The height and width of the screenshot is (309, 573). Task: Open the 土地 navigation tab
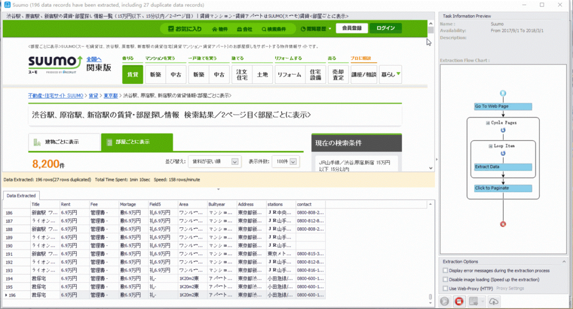coord(262,74)
